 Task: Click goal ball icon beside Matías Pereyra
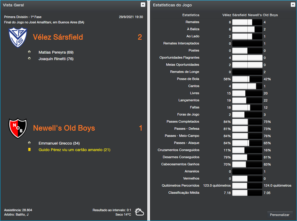coord(29,52)
